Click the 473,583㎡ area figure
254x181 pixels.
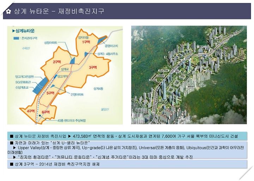coord(82,136)
